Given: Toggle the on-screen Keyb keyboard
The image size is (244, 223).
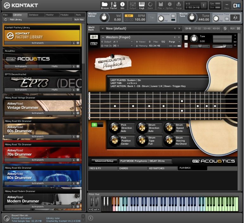Looking at the screenshot, I should coord(142,5).
